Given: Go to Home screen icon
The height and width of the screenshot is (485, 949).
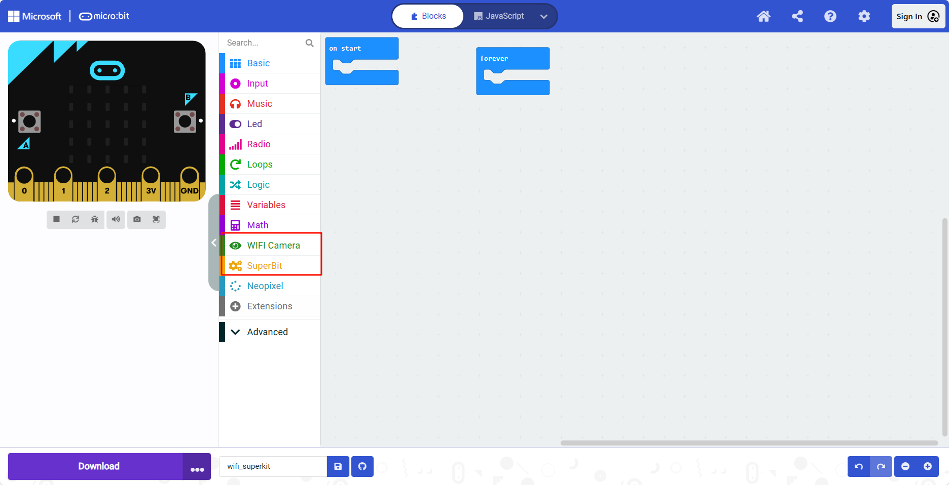Looking at the screenshot, I should [763, 16].
